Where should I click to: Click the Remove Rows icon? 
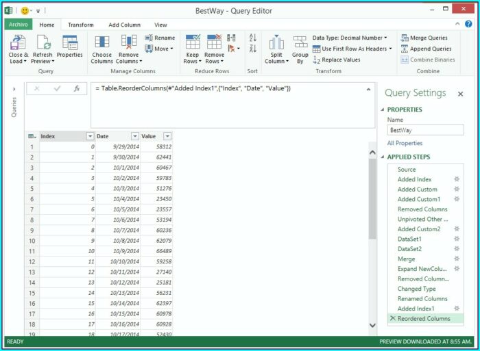point(214,42)
